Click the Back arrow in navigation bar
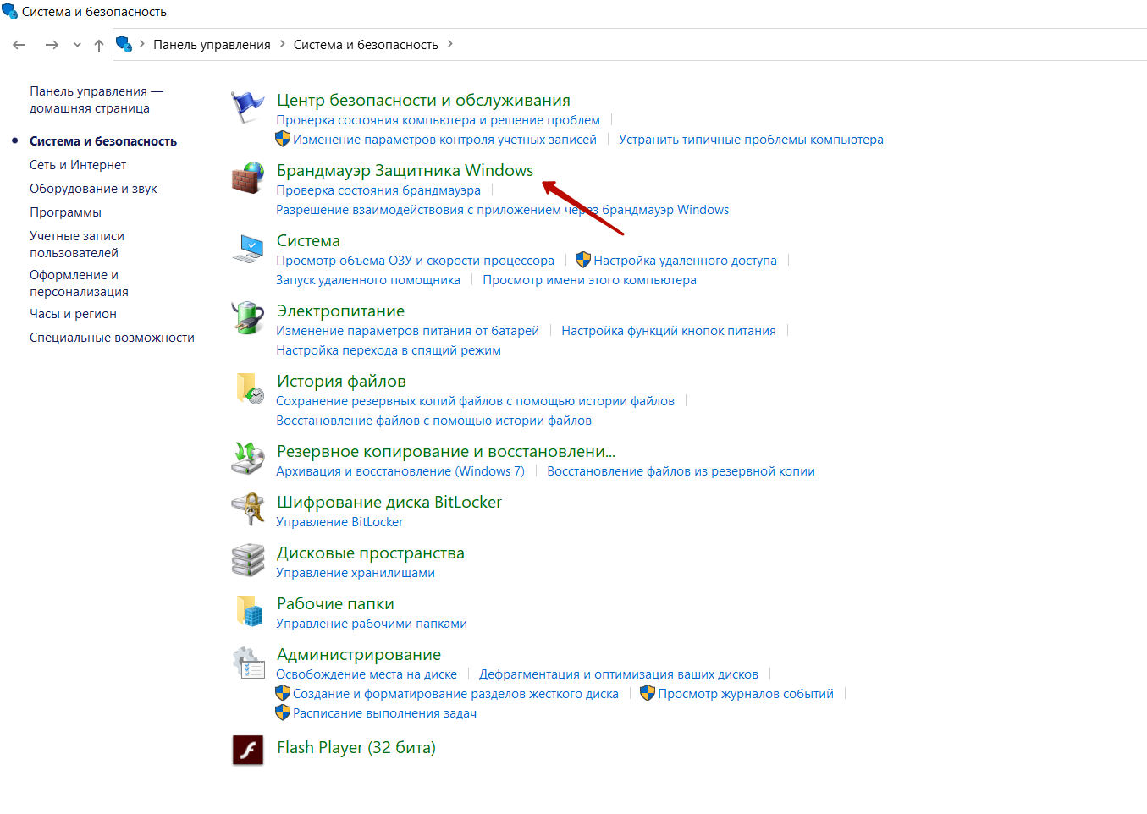1147x814 pixels. tap(19, 45)
